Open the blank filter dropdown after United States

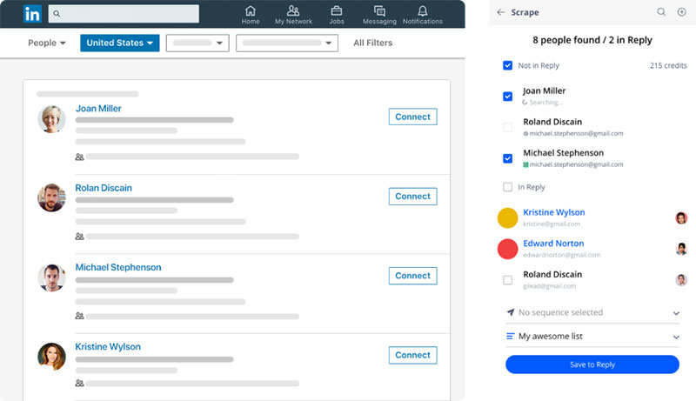(x=197, y=43)
